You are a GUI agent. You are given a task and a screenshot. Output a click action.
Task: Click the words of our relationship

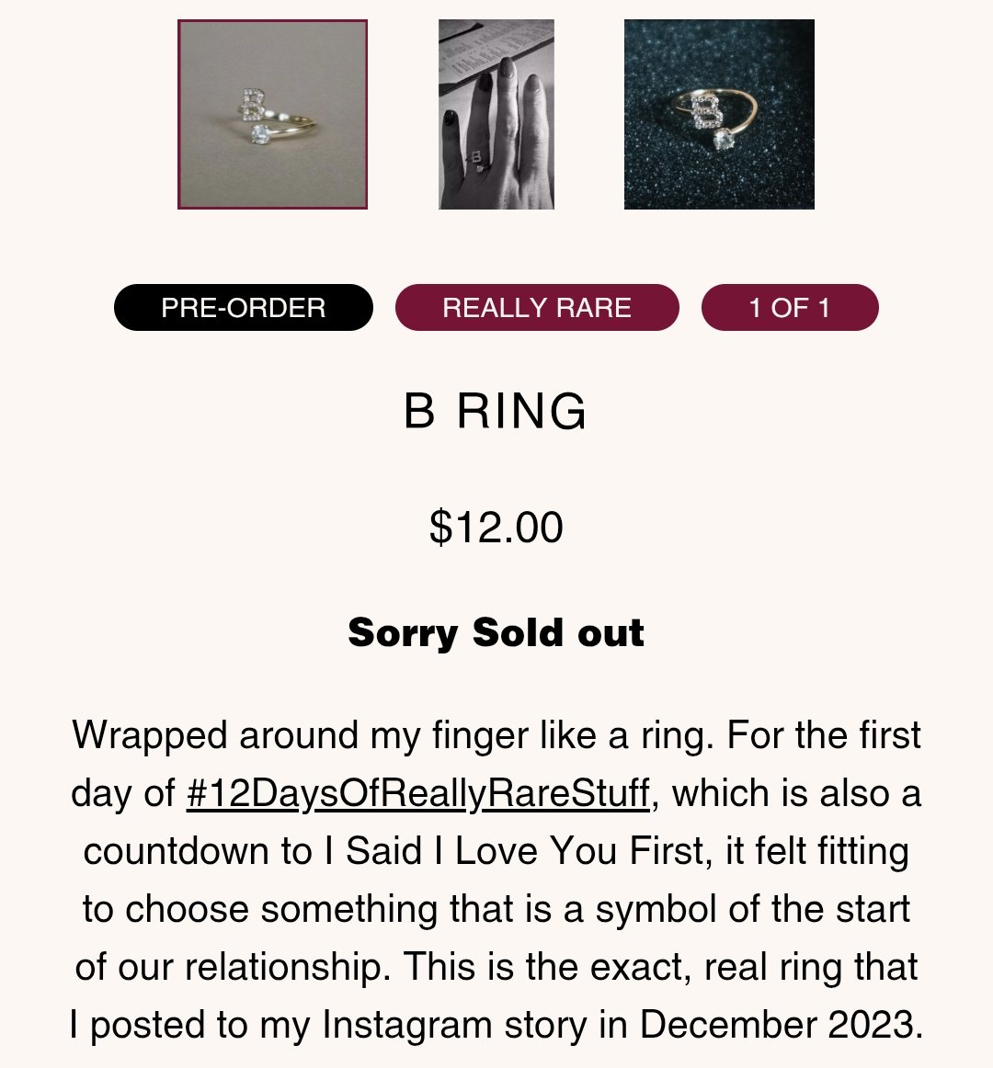click(x=231, y=967)
